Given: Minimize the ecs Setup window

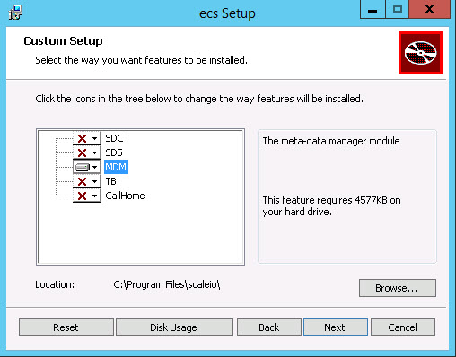Looking at the screenshot, I should click(x=373, y=10).
